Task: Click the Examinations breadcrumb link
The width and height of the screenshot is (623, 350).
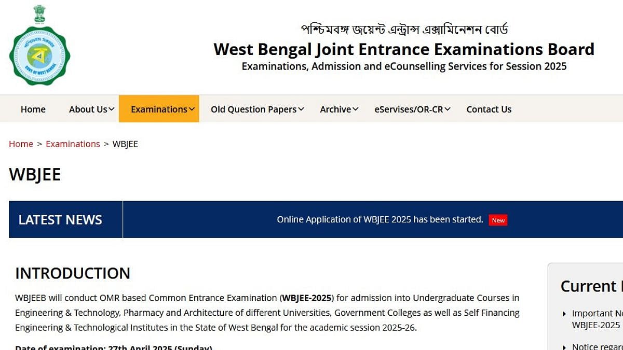Action: click(x=73, y=144)
